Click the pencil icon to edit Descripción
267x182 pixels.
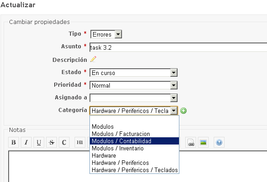(x=94, y=59)
